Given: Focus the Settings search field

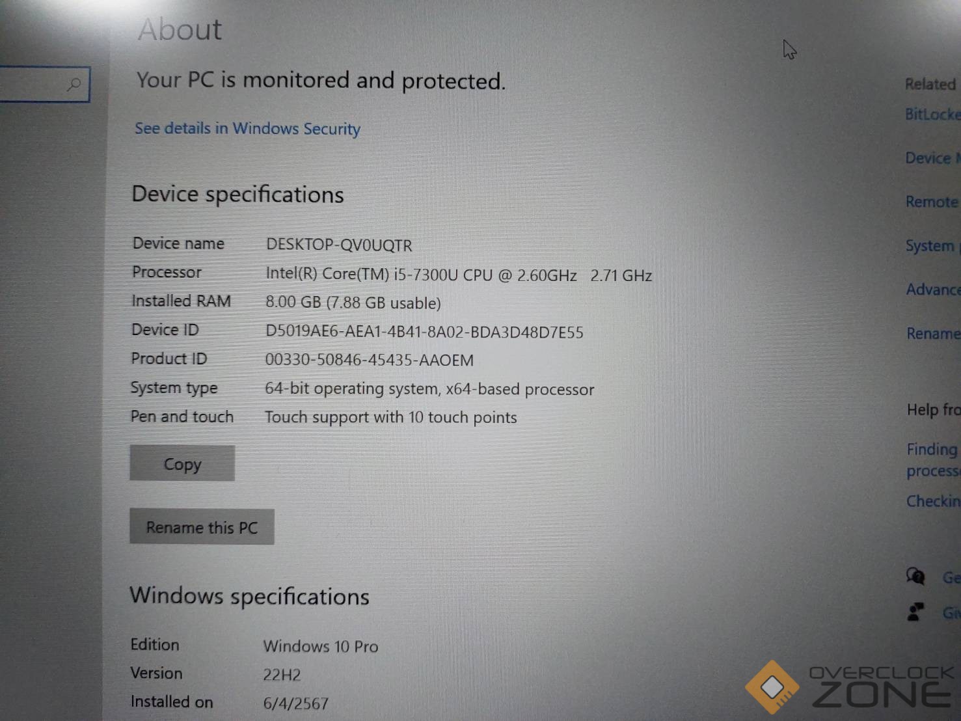Looking at the screenshot, I should point(44,85).
